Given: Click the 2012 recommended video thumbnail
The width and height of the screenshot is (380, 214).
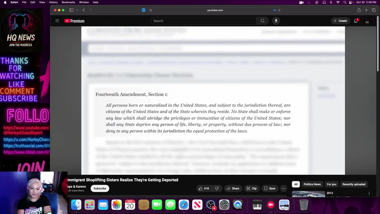Looking at the screenshot, I should click(308, 194).
